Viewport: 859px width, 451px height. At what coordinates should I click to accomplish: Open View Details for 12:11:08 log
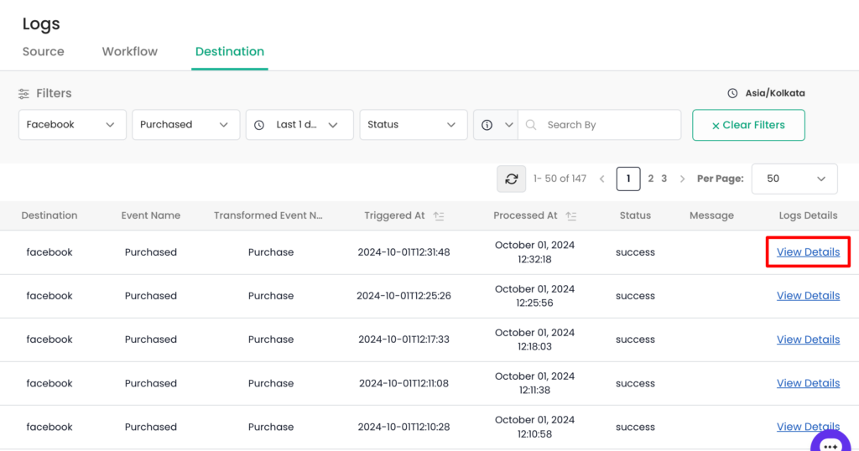808,383
